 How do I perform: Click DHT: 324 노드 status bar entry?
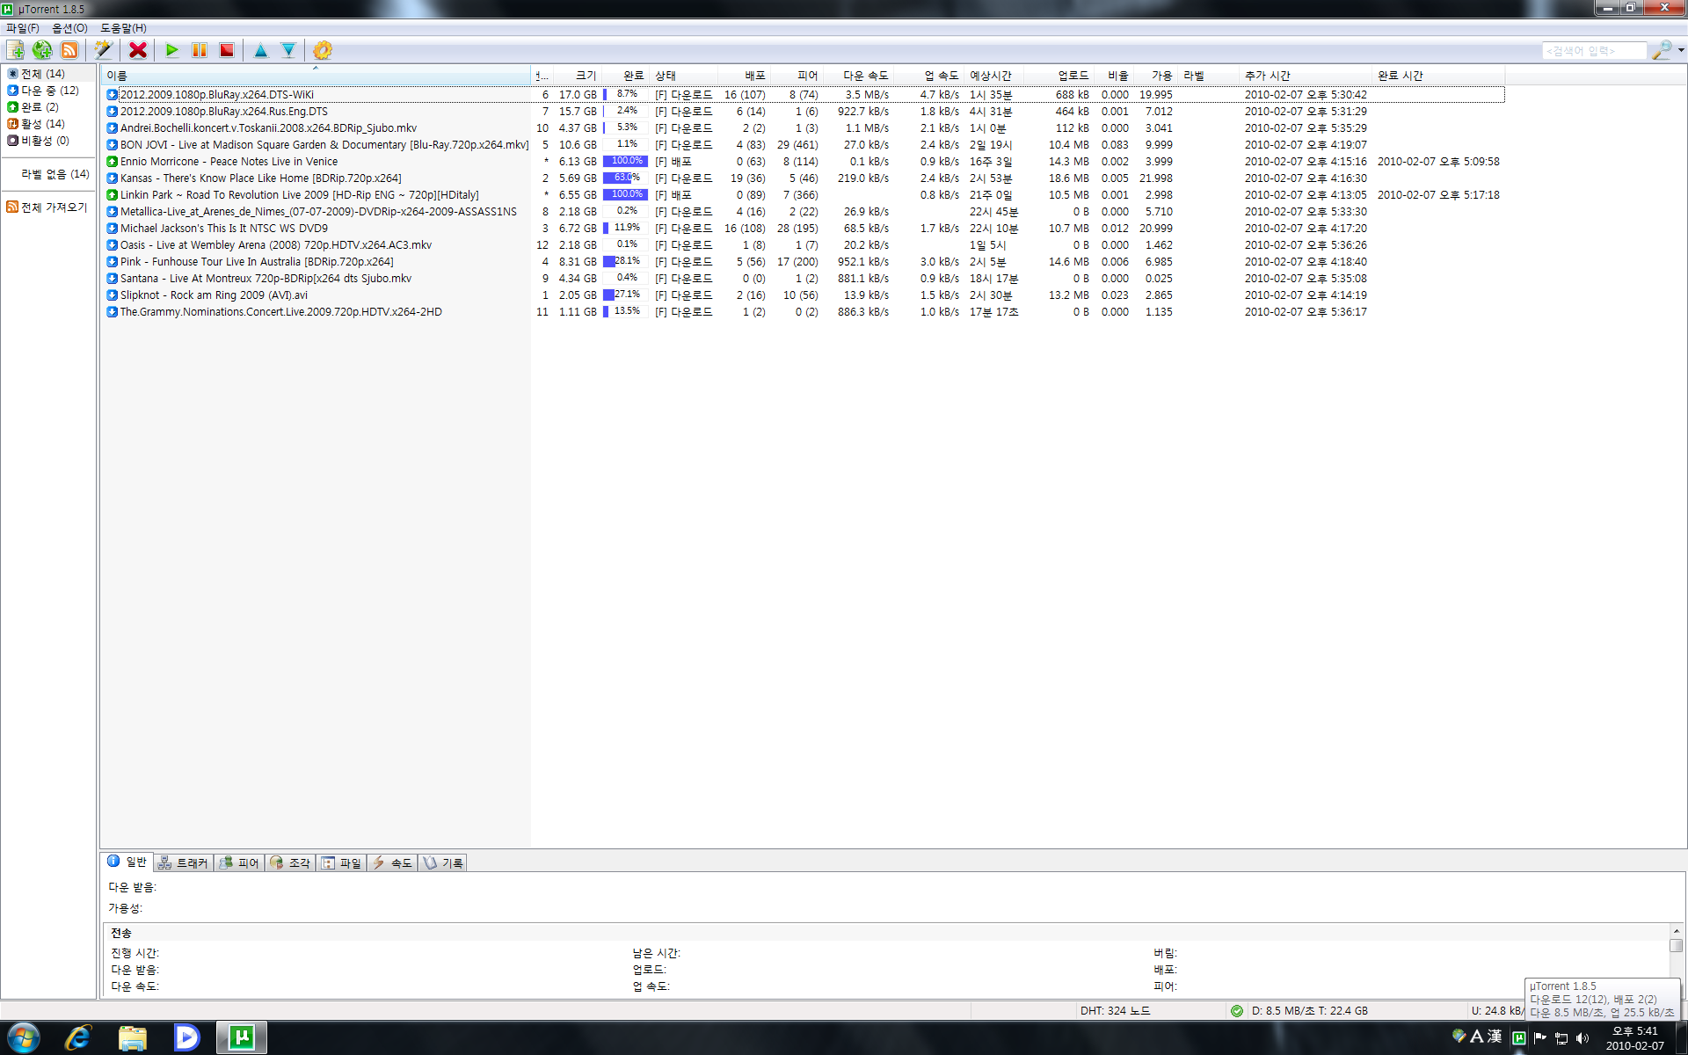tap(1115, 1011)
